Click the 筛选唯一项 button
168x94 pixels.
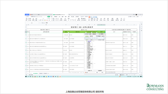click(90, 70)
